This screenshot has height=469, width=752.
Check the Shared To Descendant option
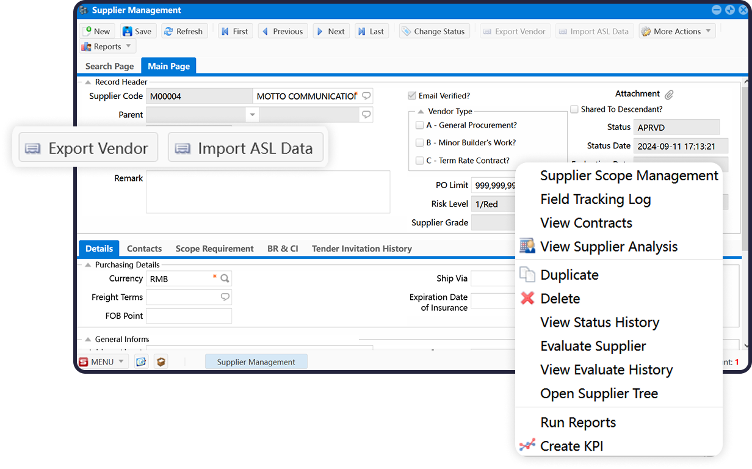point(574,109)
